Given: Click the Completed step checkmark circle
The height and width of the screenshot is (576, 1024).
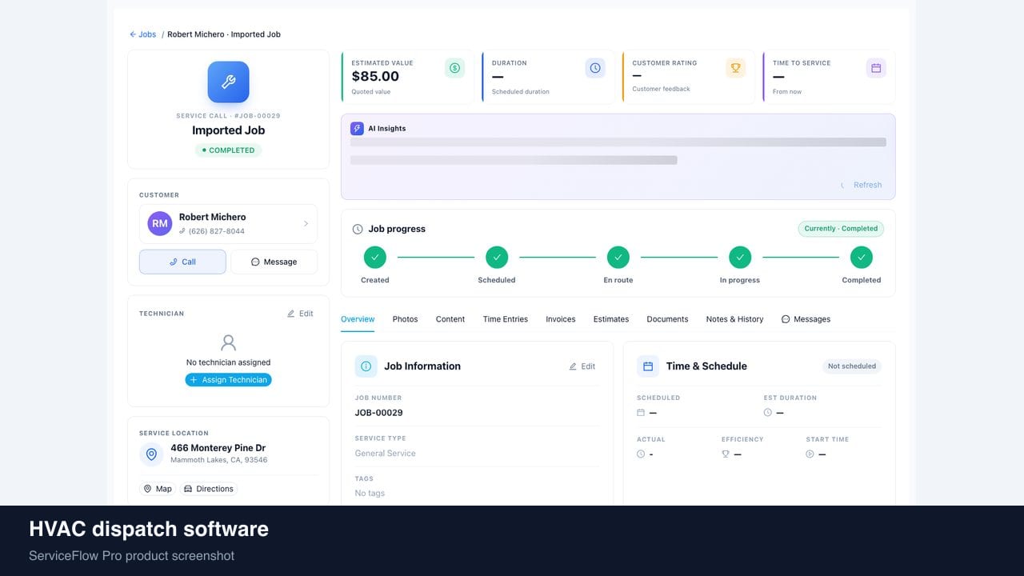Looking at the screenshot, I should point(862,257).
